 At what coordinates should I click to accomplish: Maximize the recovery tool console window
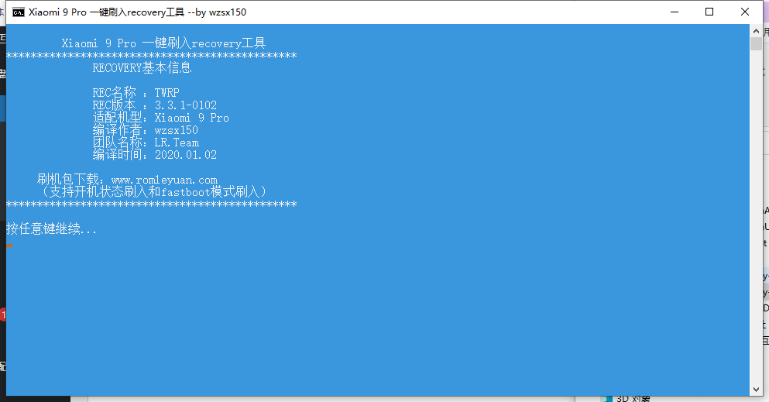point(709,12)
